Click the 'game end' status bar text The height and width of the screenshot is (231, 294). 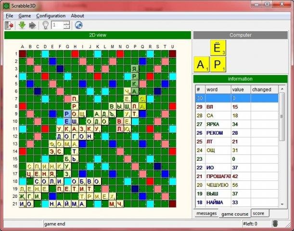pos(54,224)
